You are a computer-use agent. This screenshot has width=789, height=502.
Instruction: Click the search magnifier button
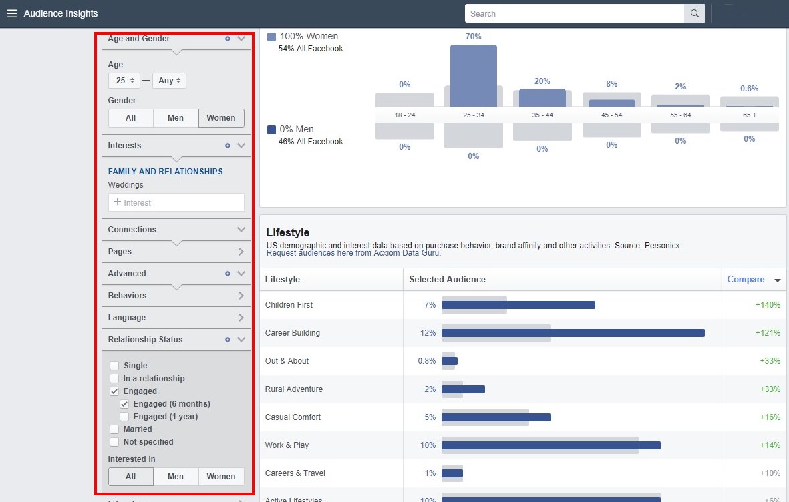click(x=694, y=13)
